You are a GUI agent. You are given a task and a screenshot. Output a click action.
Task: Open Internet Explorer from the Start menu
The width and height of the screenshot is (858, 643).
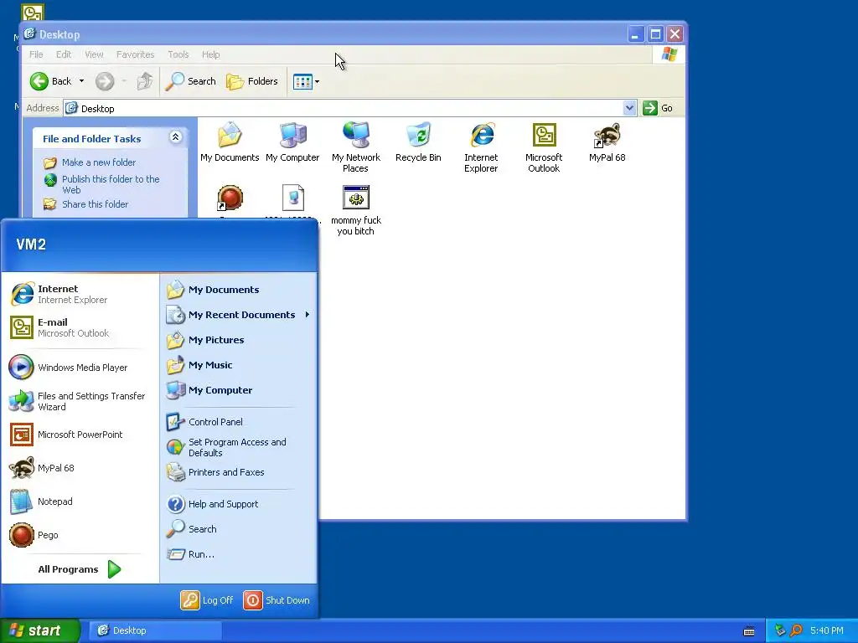click(x=80, y=294)
